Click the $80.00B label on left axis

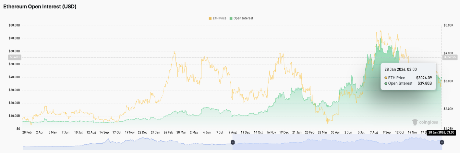click(x=14, y=25)
